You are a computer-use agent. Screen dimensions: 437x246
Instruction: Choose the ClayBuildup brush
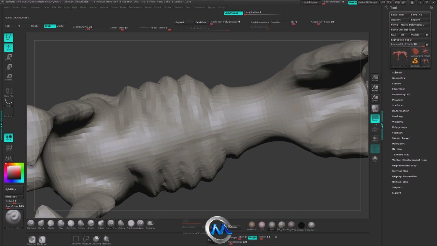coord(71,224)
